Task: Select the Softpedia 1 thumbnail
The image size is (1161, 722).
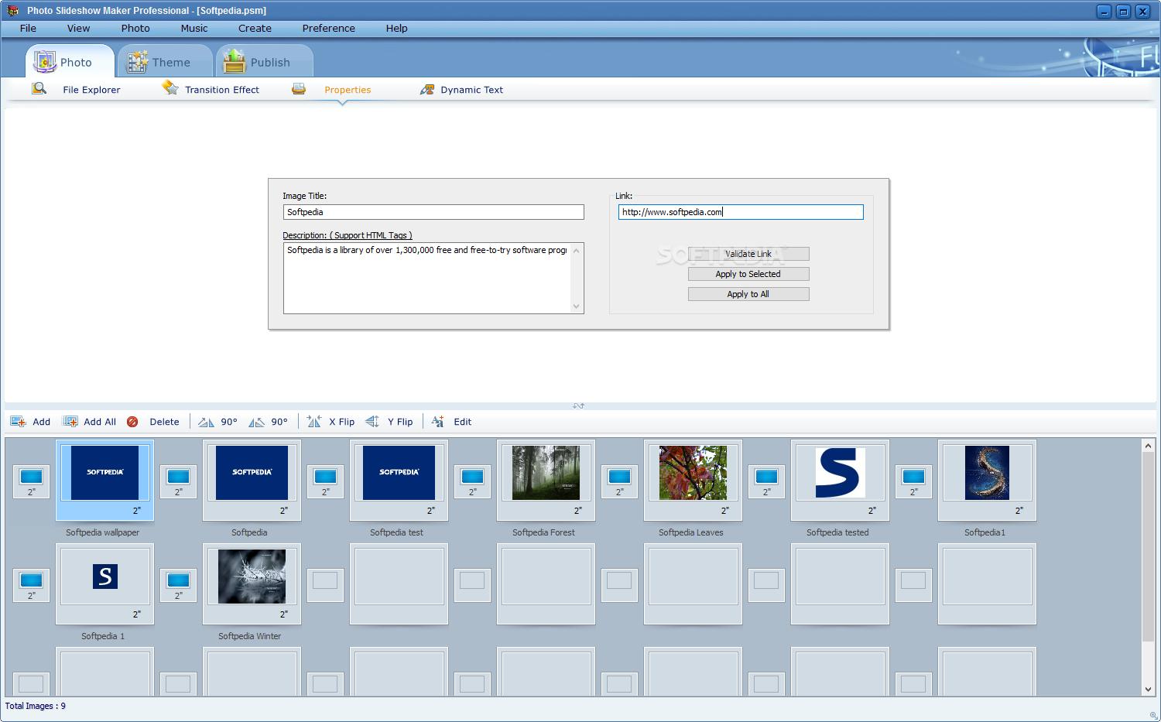Action: 104,584
